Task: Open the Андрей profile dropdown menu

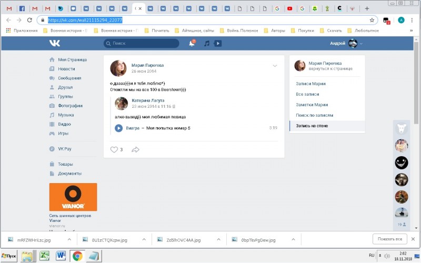Action: point(346,43)
